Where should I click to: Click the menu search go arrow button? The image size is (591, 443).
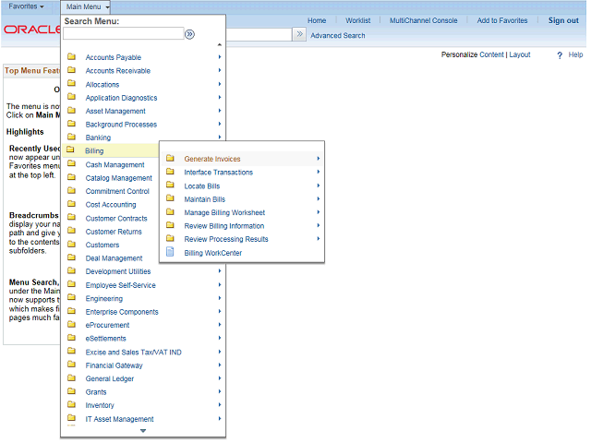[189, 34]
